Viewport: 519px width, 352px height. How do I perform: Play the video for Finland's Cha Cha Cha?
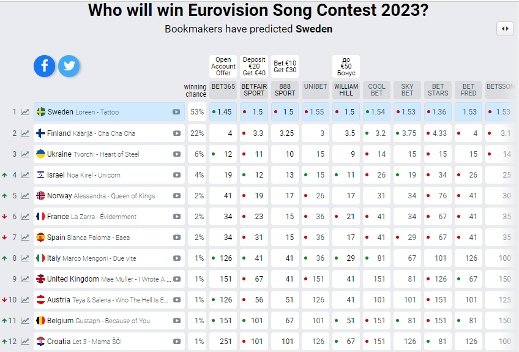tap(176, 133)
